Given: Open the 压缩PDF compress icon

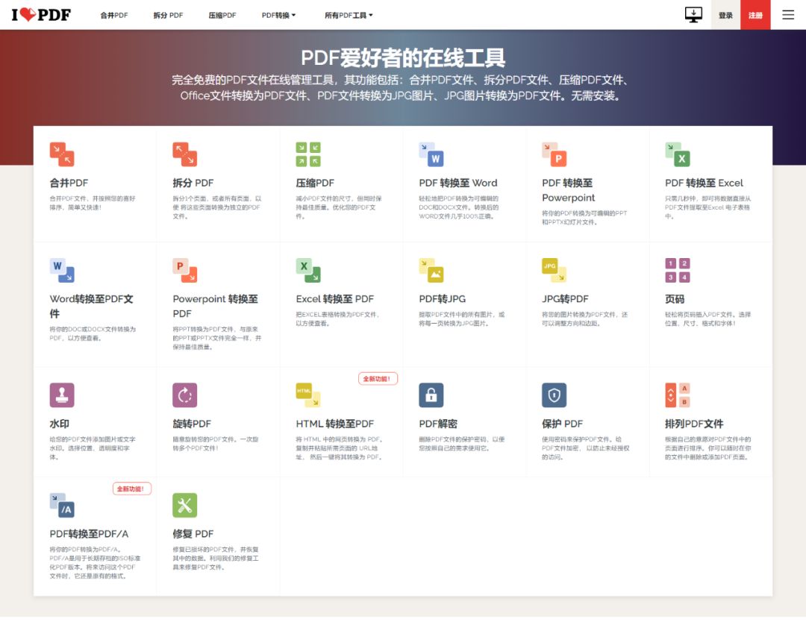Looking at the screenshot, I should [x=308, y=154].
